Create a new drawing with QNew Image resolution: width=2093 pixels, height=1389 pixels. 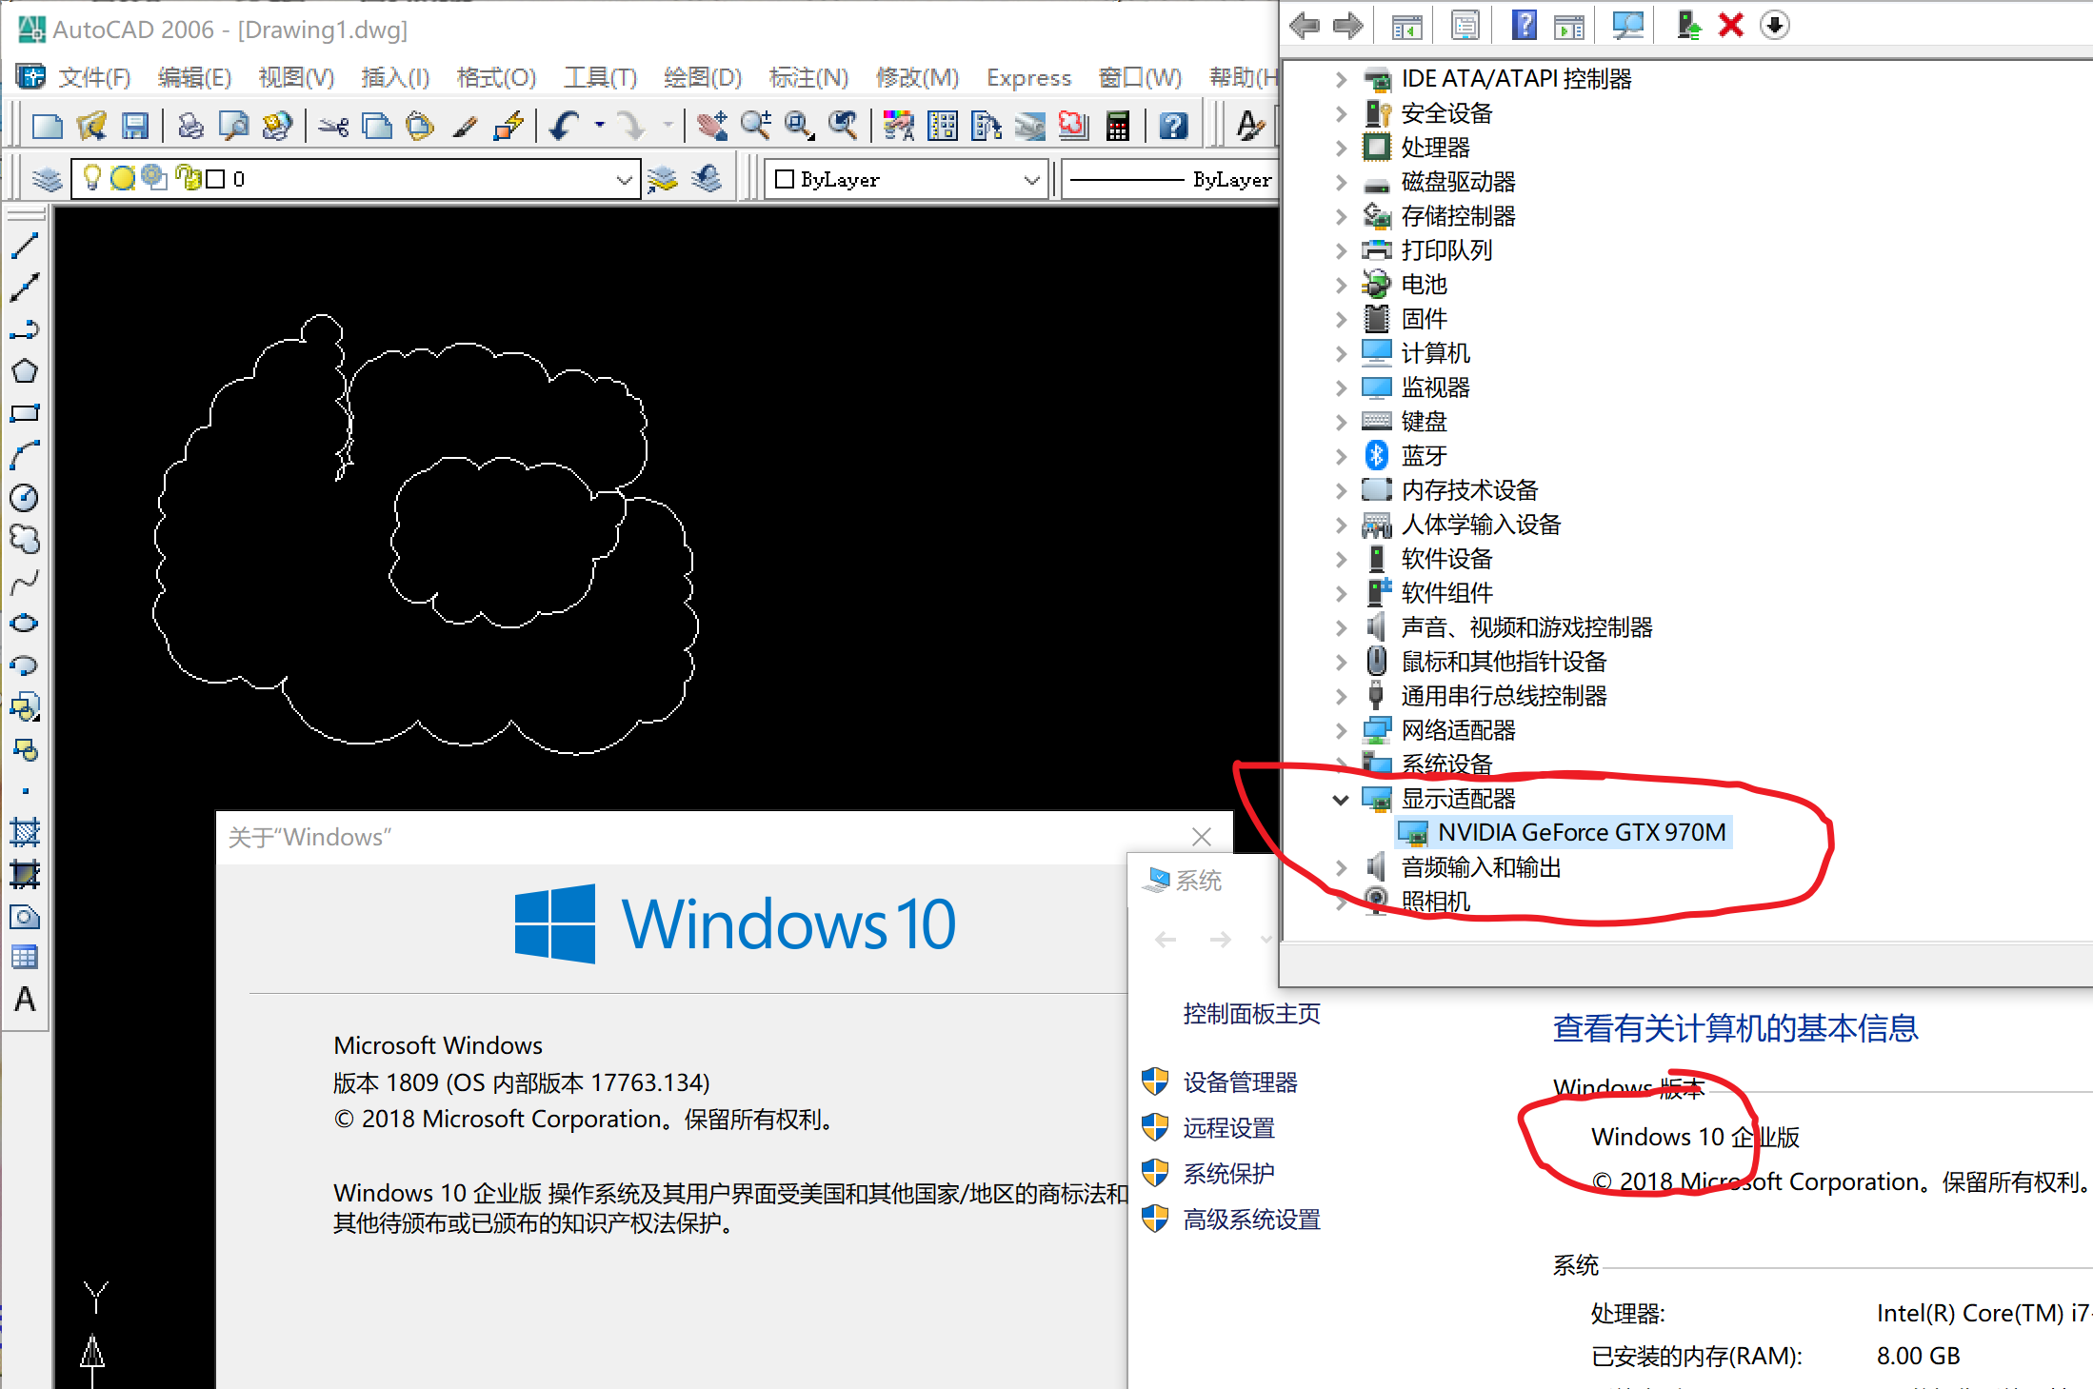coord(48,126)
